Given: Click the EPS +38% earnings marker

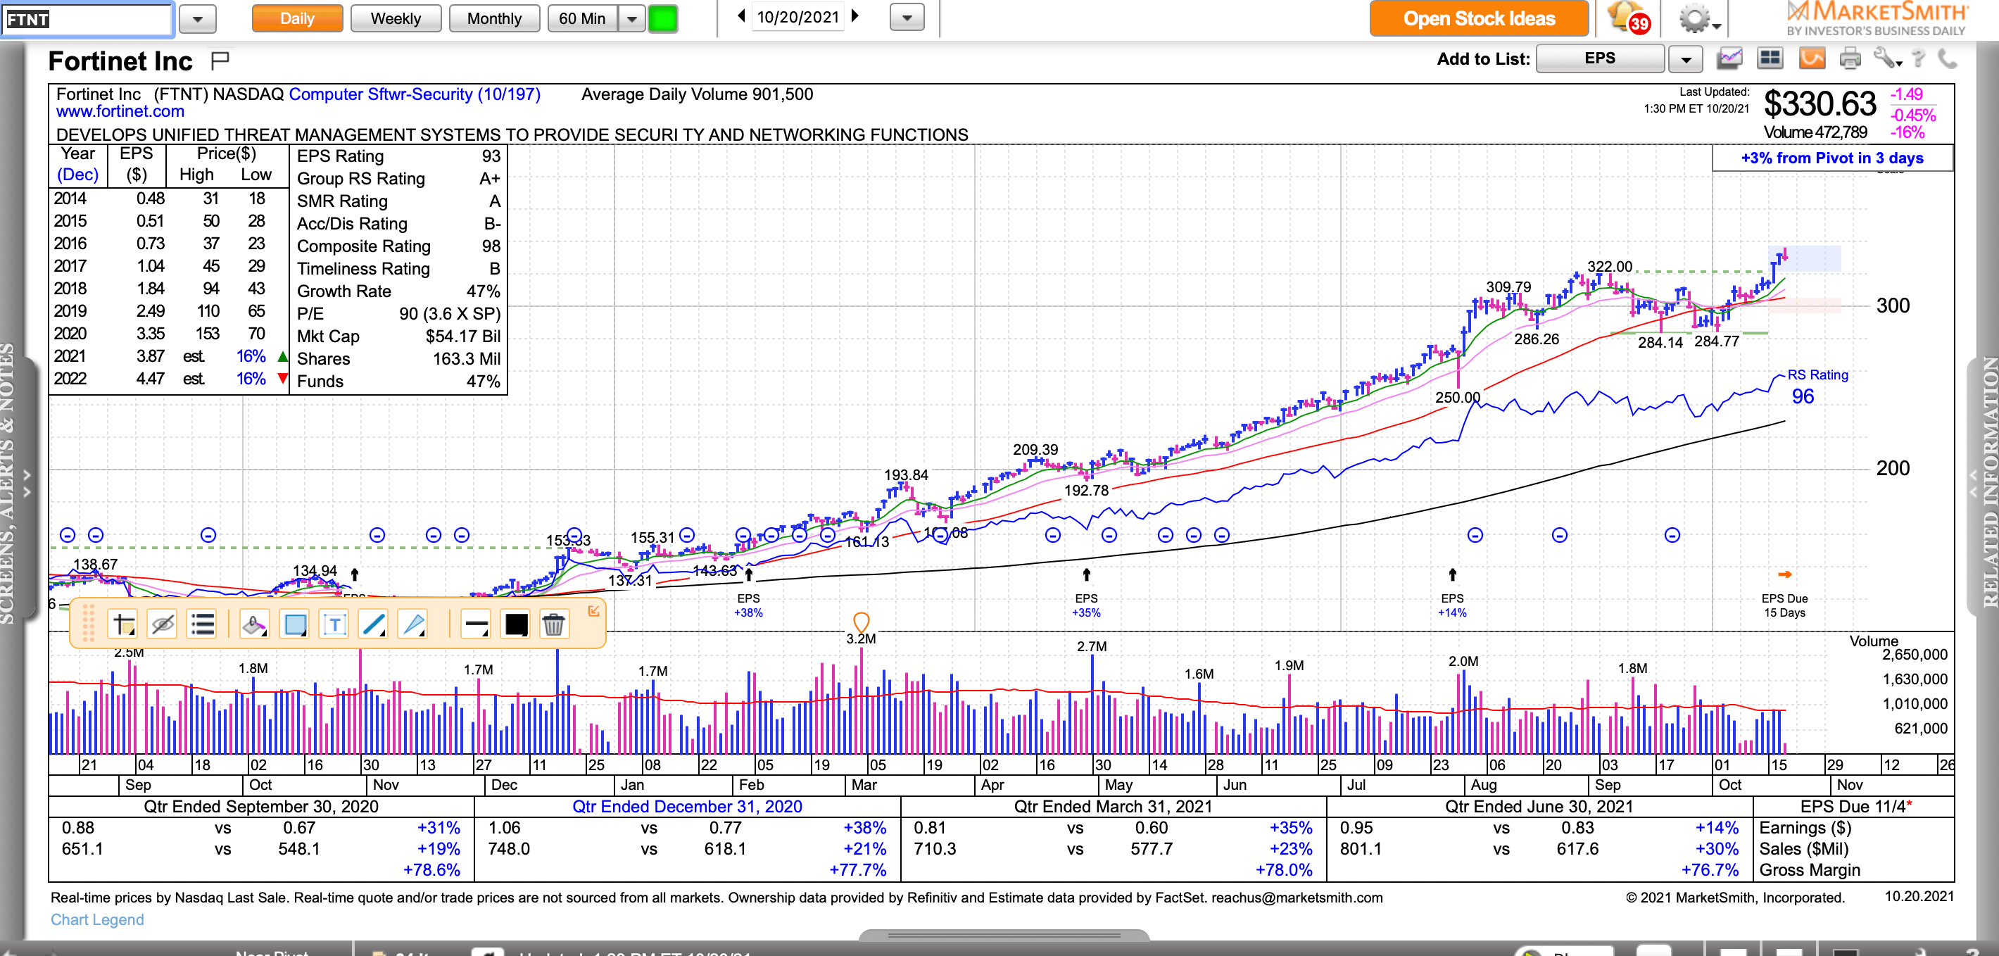Looking at the screenshot, I should click(748, 605).
